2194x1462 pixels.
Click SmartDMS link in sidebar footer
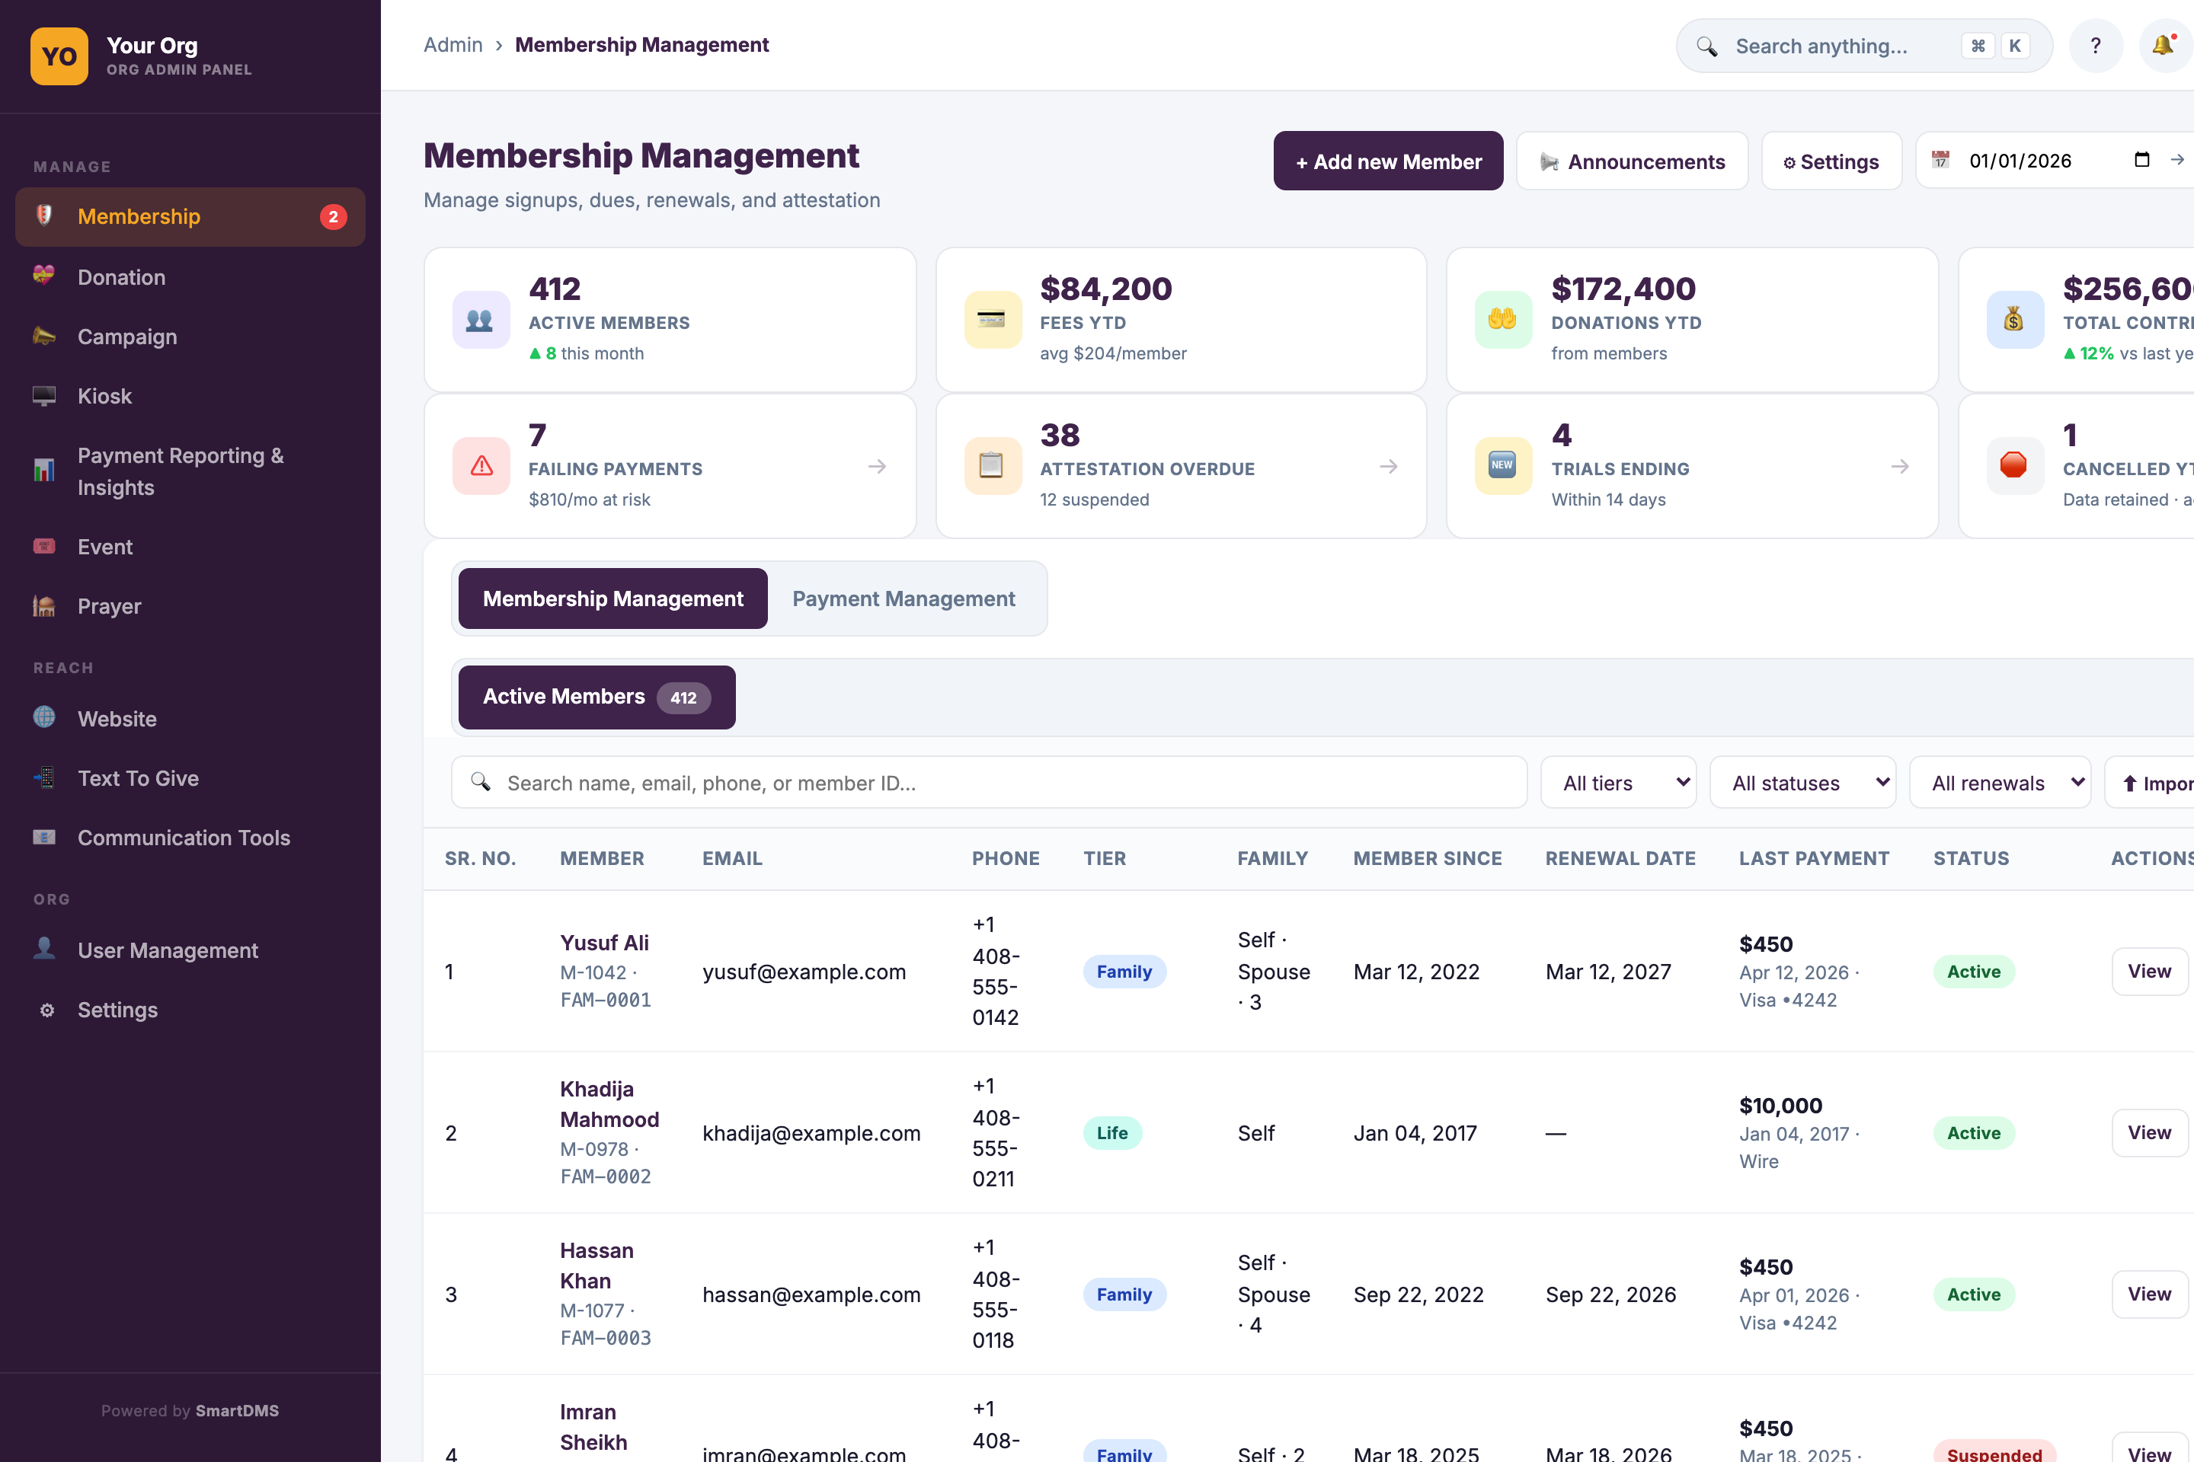click(237, 1411)
